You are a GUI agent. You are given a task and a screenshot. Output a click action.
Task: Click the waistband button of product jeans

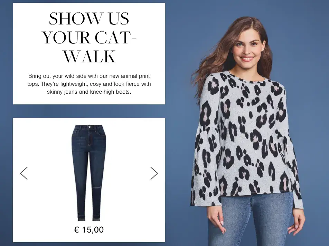click(x=90, y=127)
